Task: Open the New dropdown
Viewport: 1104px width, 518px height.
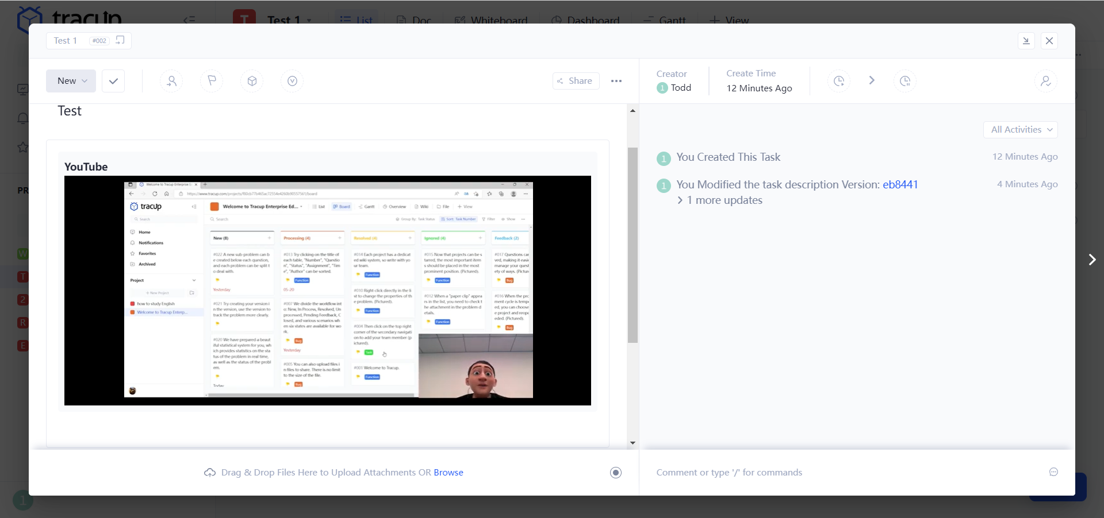Action: point(70,81)
